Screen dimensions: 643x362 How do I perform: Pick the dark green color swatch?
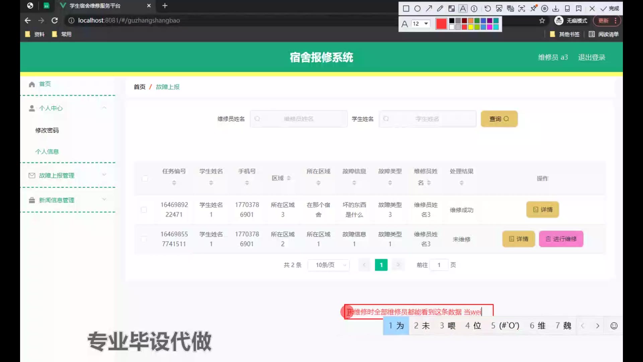point(477,21)
